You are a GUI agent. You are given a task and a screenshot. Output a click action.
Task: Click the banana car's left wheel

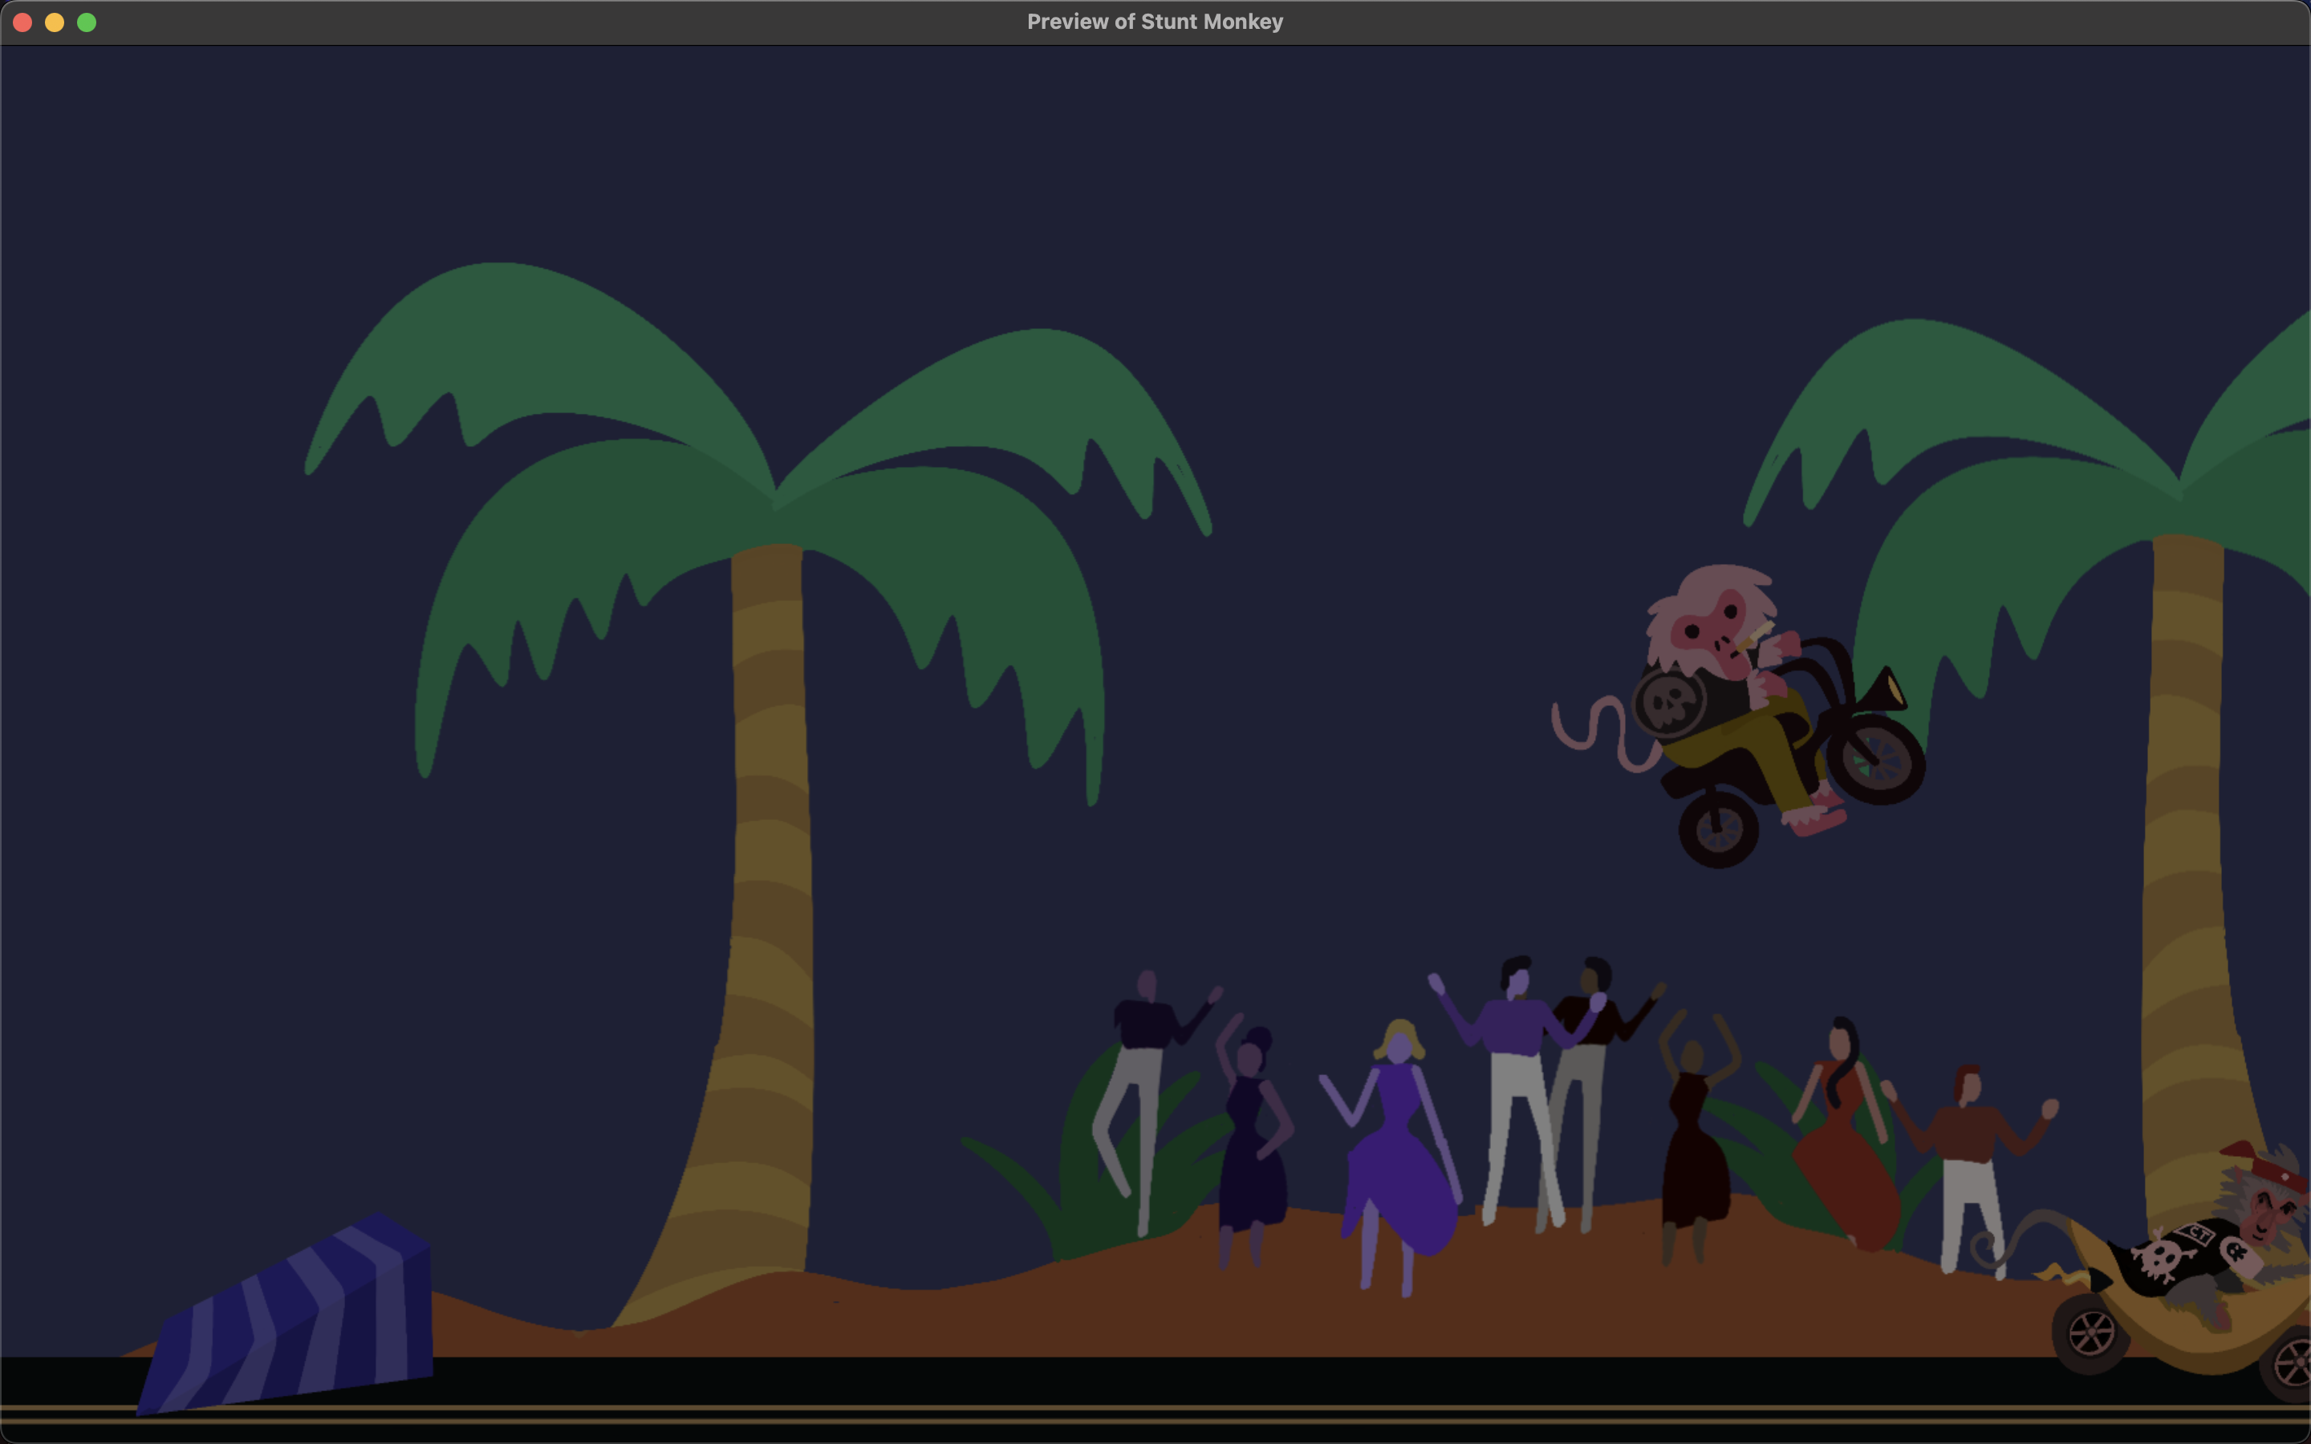tap(2090, 1333)
